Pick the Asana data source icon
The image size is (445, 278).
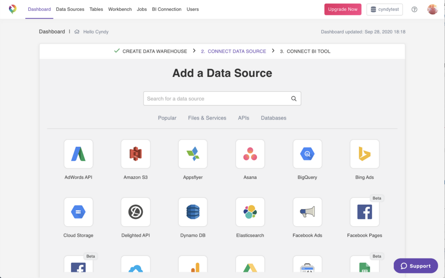(250, 154)
